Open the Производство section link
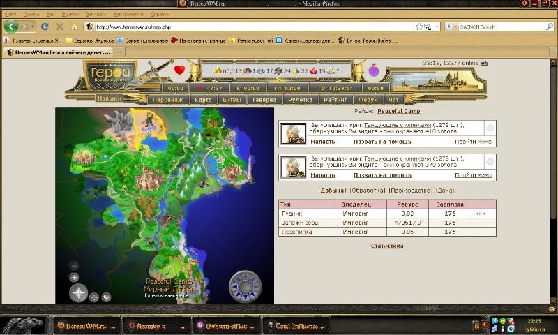This screenshot has width=558, height=335. tap(410, 191)
